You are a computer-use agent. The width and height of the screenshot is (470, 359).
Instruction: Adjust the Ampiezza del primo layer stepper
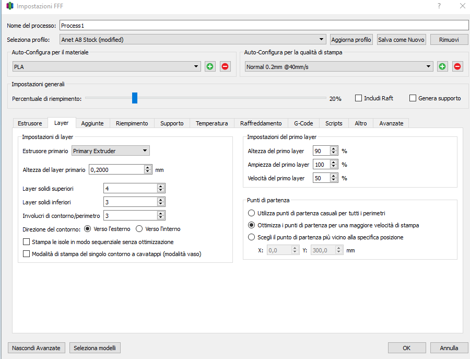[x=333, y=165]
